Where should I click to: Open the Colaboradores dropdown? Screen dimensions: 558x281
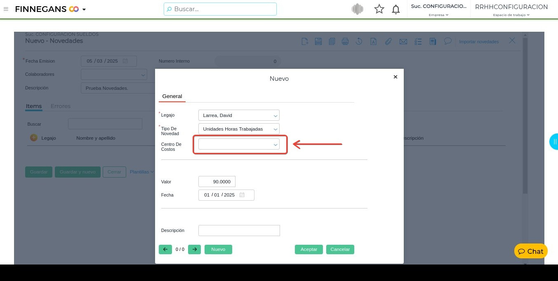pyautogui.click(x=114, y=75)
